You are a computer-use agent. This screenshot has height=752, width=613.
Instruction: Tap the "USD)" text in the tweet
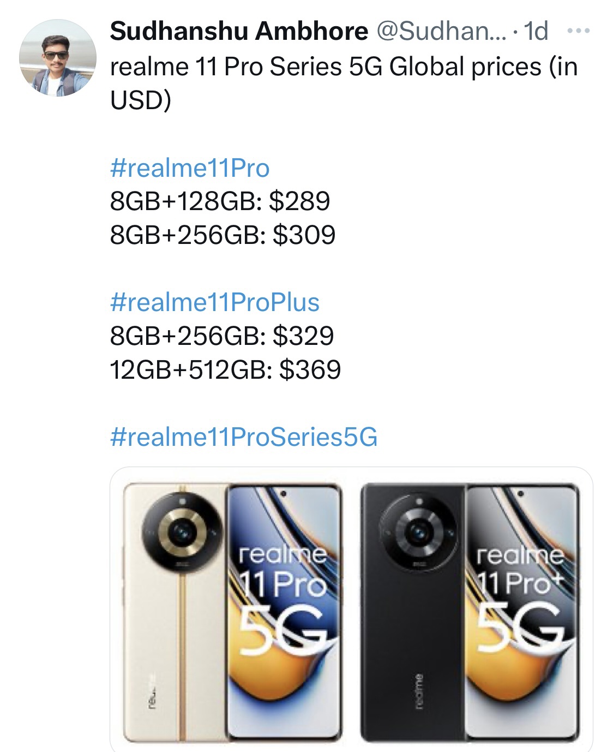point(141,100)
